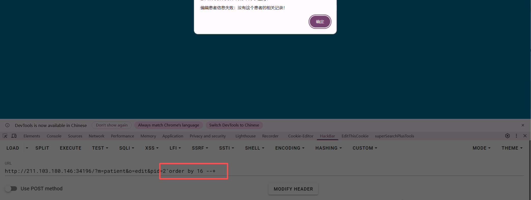The width and height of the screenshot is (531, 200).
Task: Switch to the Network tab
Action: click(96, 136)
